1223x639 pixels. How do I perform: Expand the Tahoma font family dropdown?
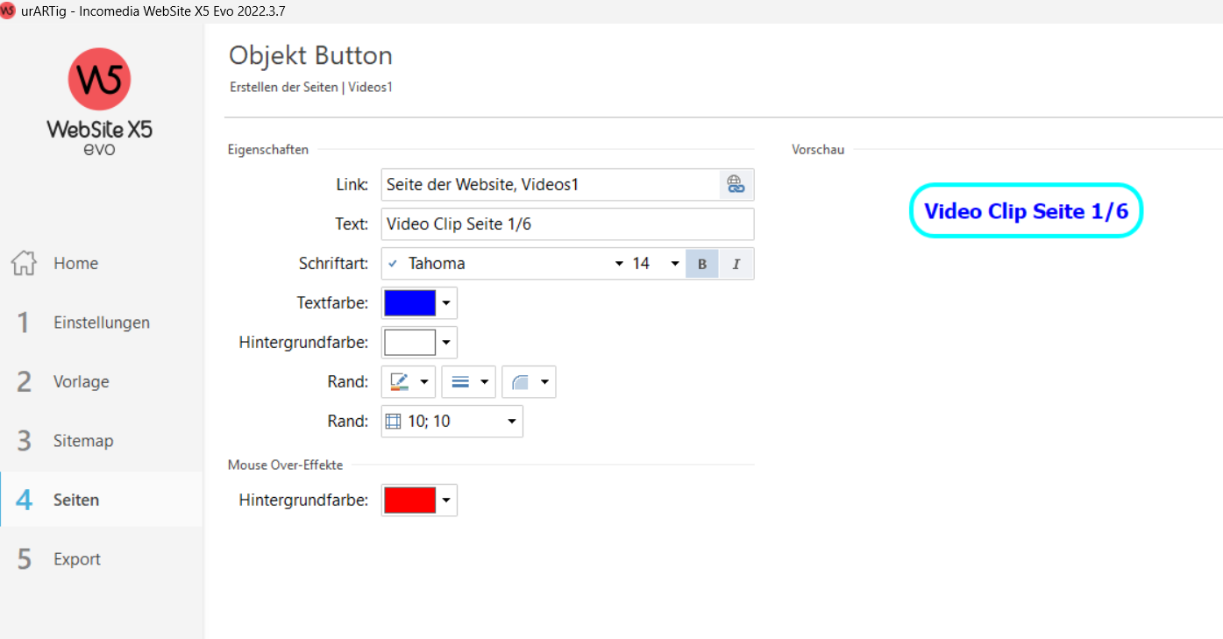(619, 264)
